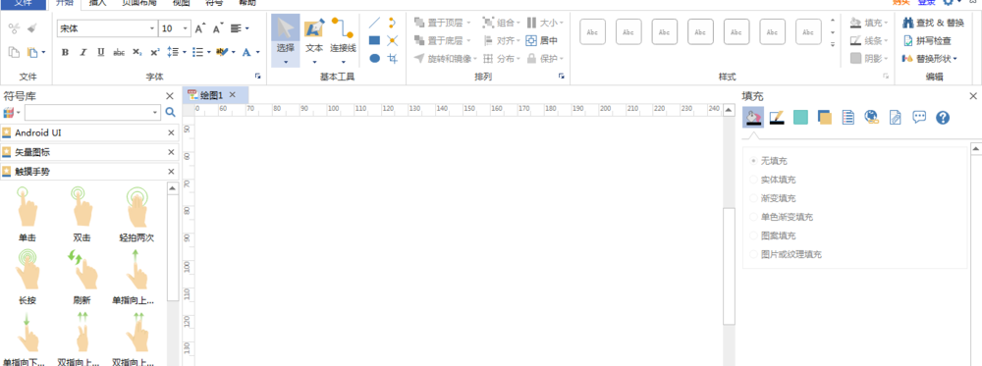Open the 登录 link

(x=926, y=3)
